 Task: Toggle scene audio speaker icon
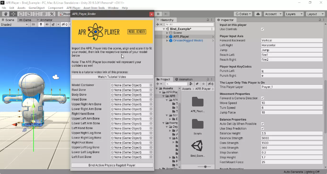pyautogui.click(x=47, y=25)
